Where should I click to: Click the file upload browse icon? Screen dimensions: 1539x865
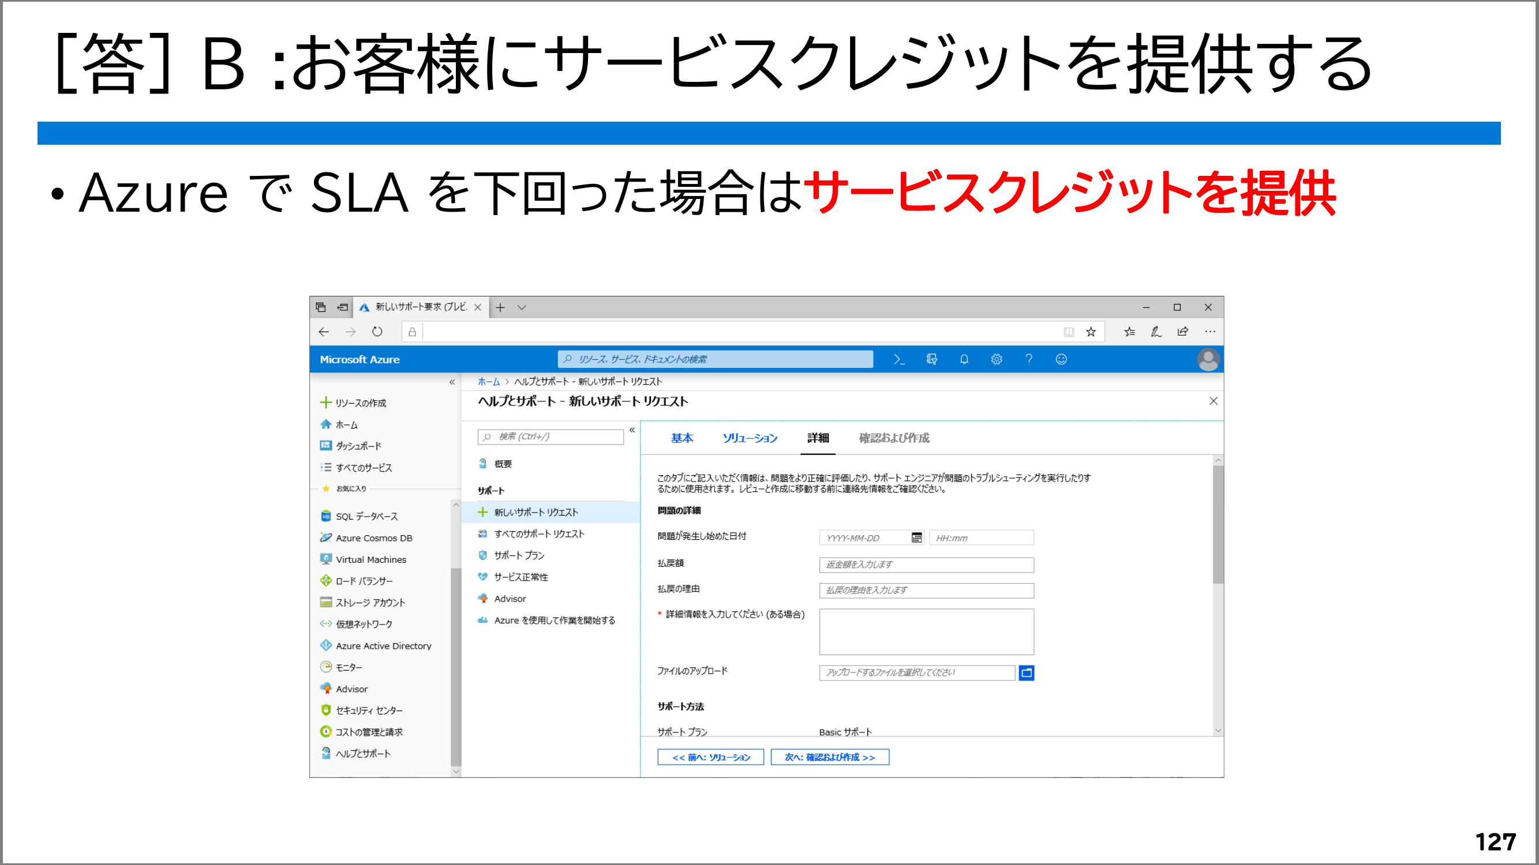[x=1027, y=673]
